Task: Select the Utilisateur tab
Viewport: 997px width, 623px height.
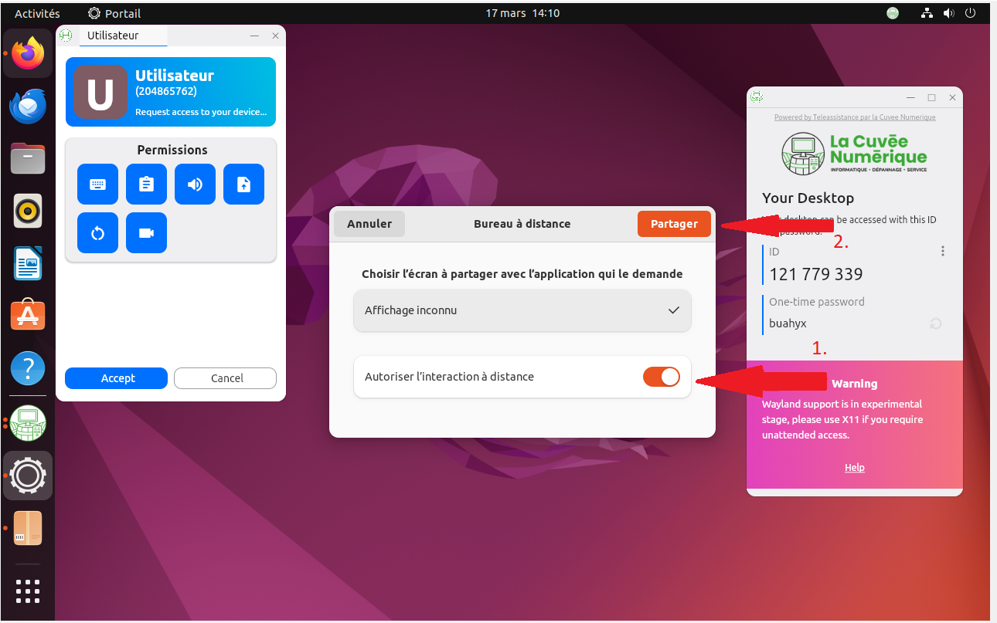Action: pos(113,36)
